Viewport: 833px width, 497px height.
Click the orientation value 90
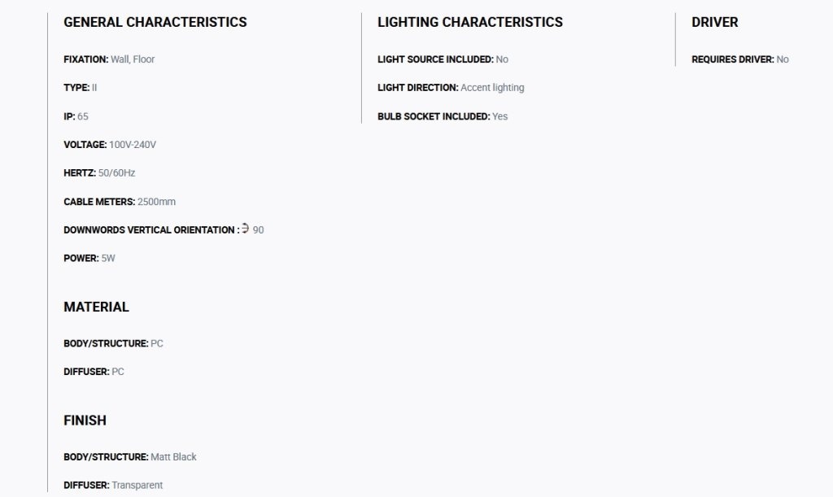(258, 230)
